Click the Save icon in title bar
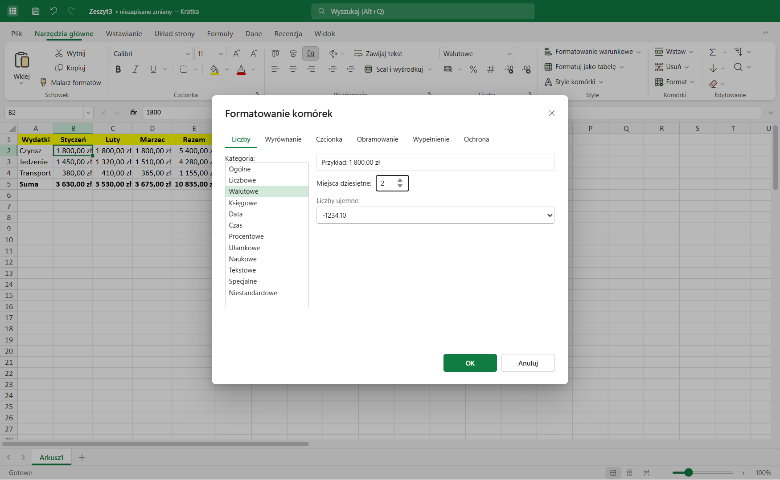This screenshot has height=480, width=780. (36, 11)
